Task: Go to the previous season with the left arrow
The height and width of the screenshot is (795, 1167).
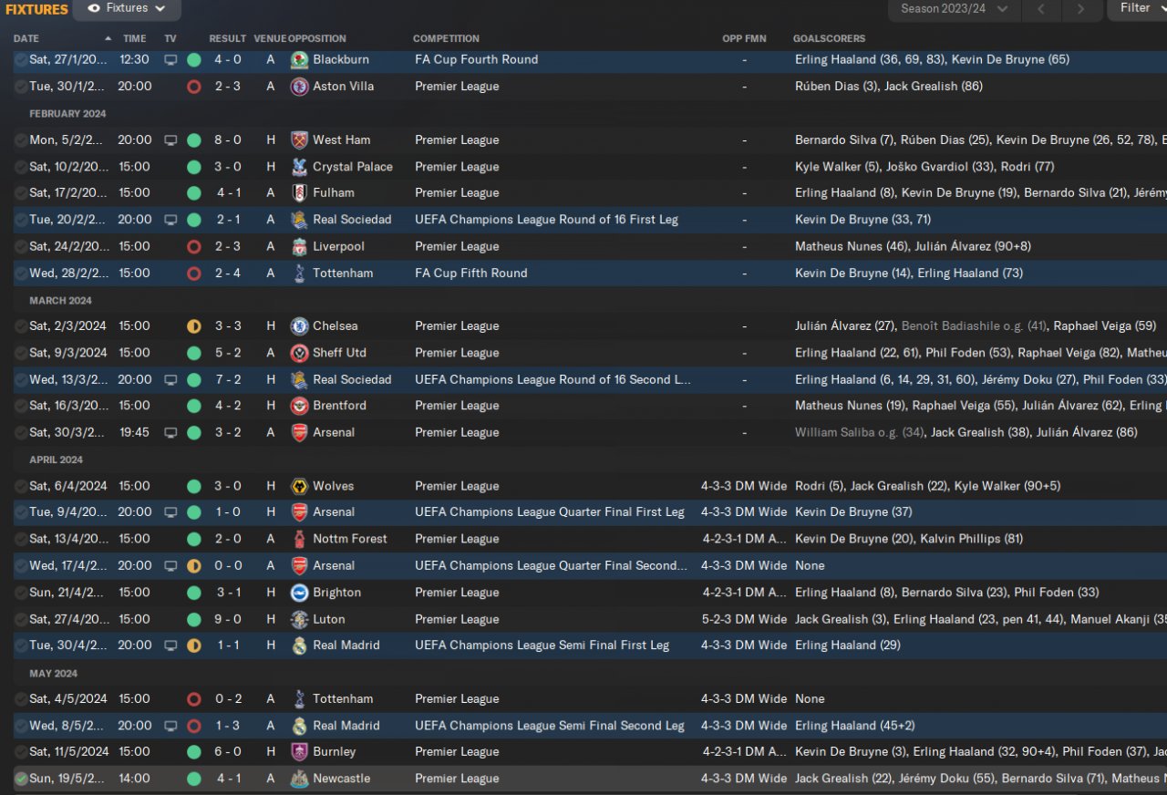Action: click(1041, 9)
